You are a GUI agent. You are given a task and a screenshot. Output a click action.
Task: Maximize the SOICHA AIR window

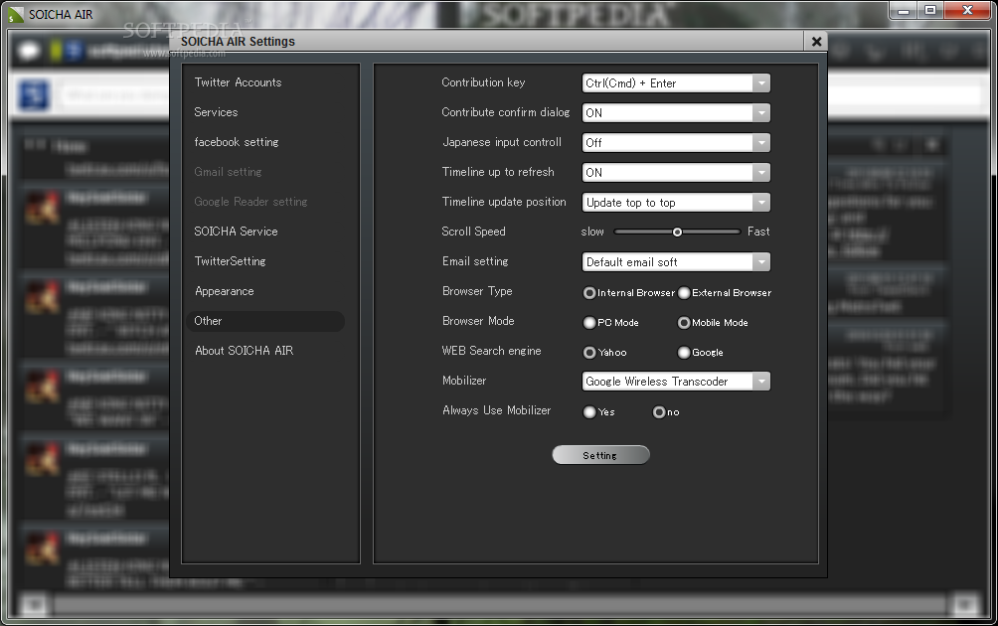click(930, 11)
